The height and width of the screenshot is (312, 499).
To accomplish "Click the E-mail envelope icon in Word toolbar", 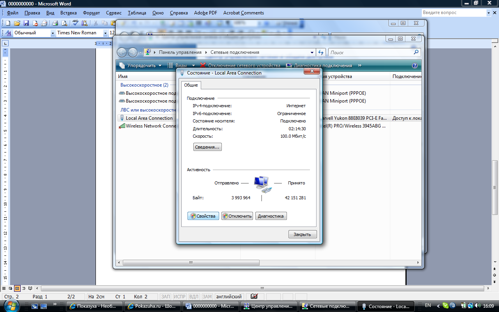I will (44, 23).
